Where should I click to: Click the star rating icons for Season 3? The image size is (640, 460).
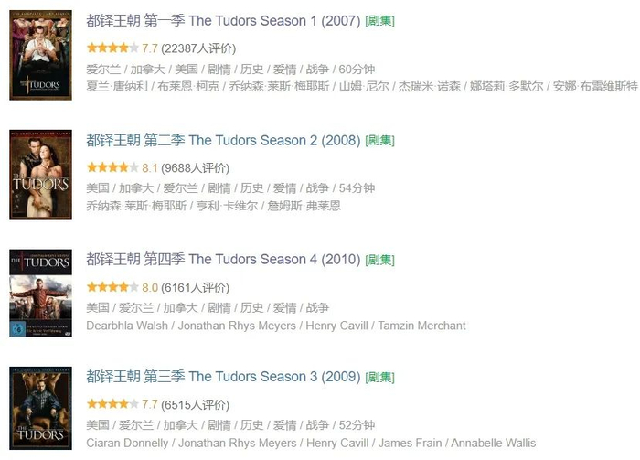[112, 403]
